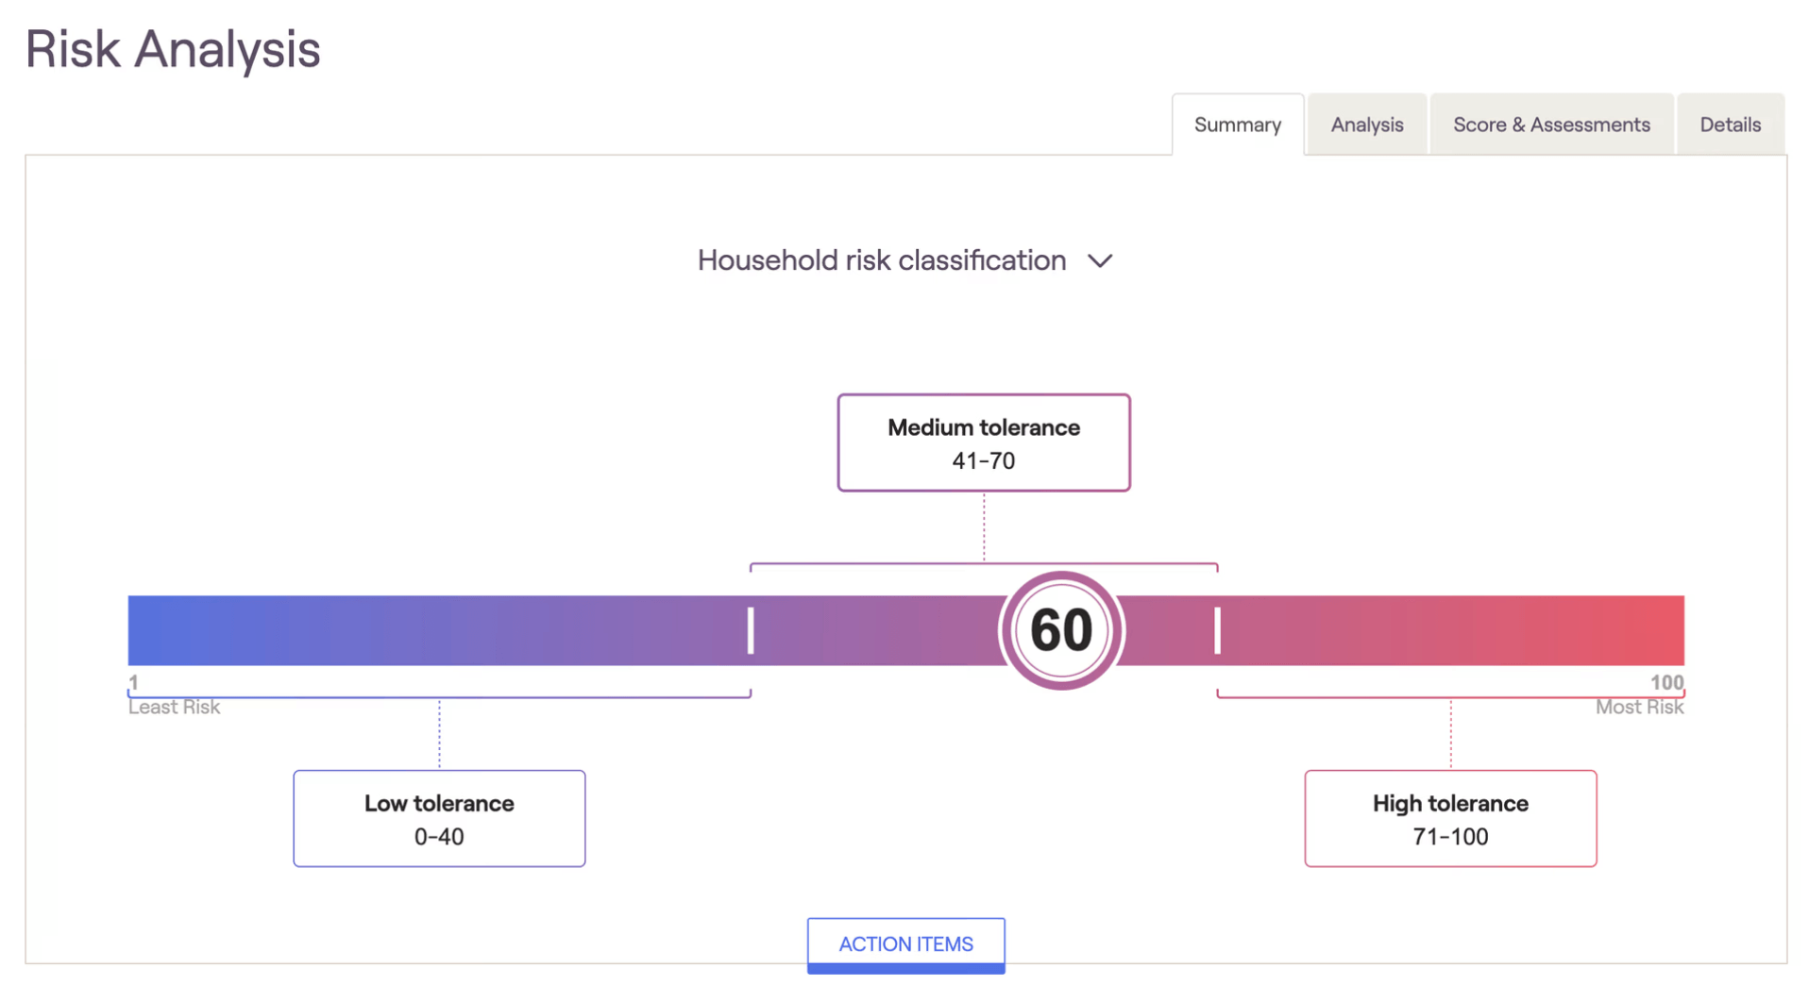
Task: Expand the Household risk classification chevron
Action: [1100, 261]
